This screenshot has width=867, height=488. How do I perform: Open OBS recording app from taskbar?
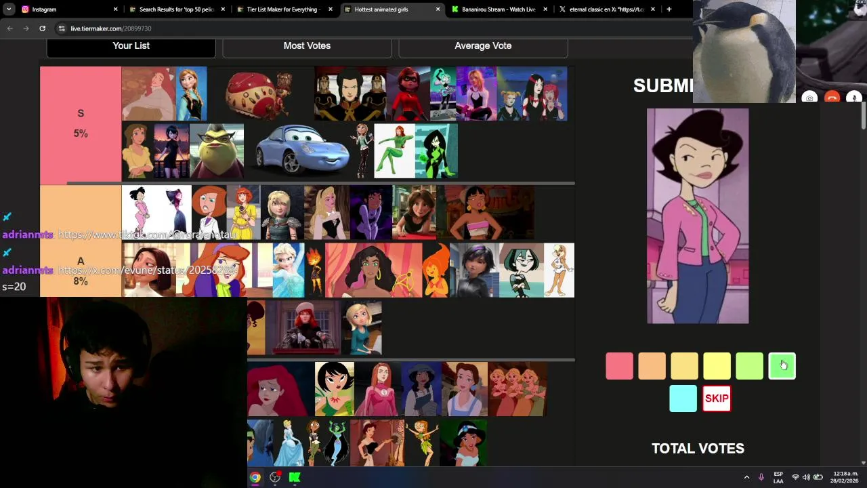click(x=275, y=477)
